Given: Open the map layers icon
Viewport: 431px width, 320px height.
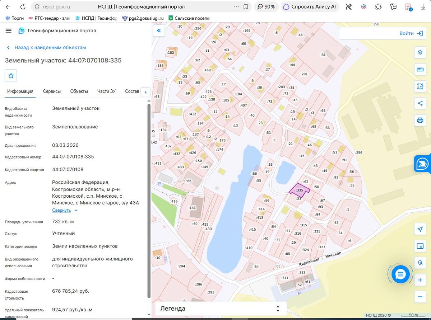Looking at the screenshot, I should (420, 52).
